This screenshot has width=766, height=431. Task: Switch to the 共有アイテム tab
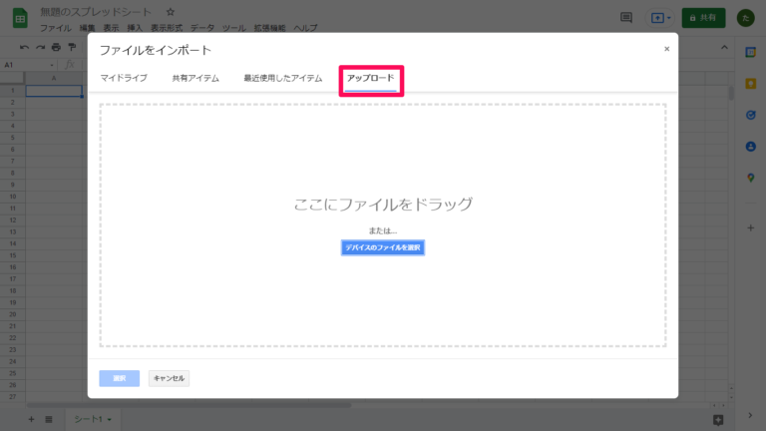point(195,78)
